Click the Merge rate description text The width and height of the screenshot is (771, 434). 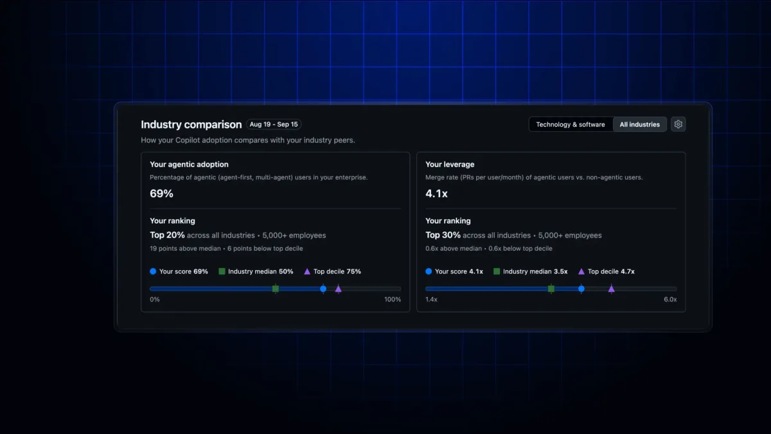(x=534, y=177)
